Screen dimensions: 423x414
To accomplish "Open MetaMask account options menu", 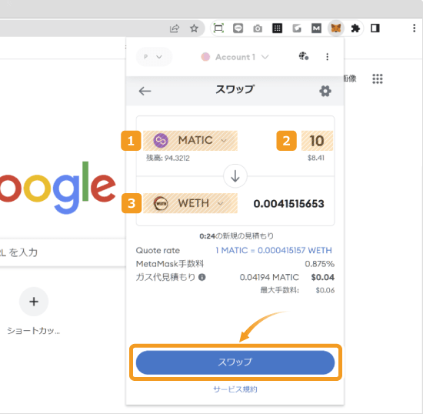I will [x=327, y=57].
